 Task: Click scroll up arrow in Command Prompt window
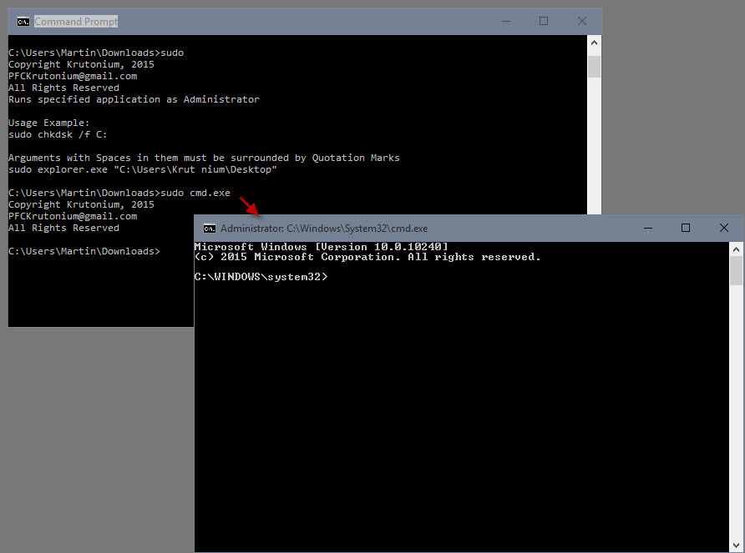(594, 43)
